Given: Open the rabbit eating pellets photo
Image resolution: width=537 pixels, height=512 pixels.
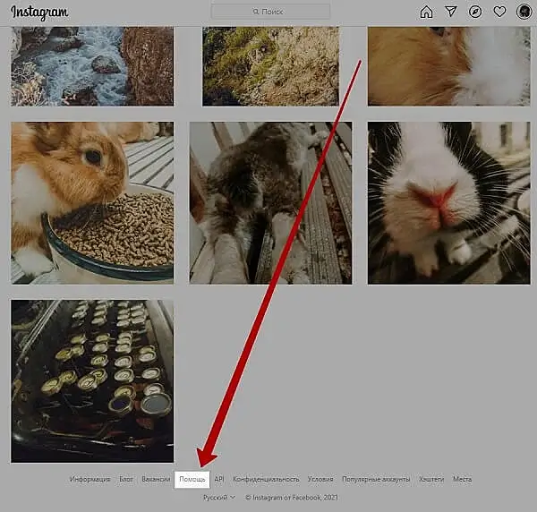Looking at the screenshot, I should coord(92,203).
